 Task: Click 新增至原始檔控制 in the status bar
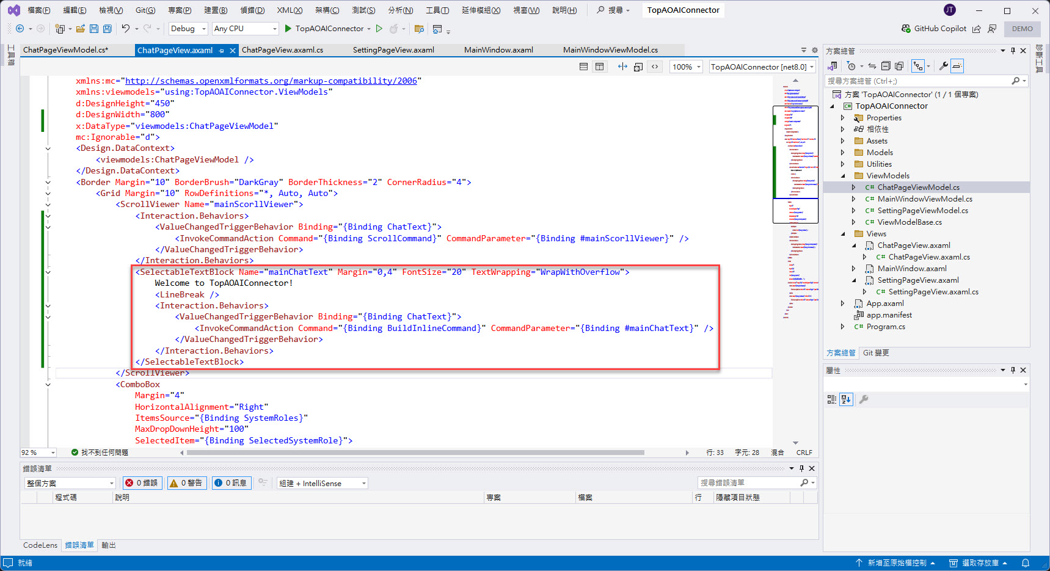(895, 563)
